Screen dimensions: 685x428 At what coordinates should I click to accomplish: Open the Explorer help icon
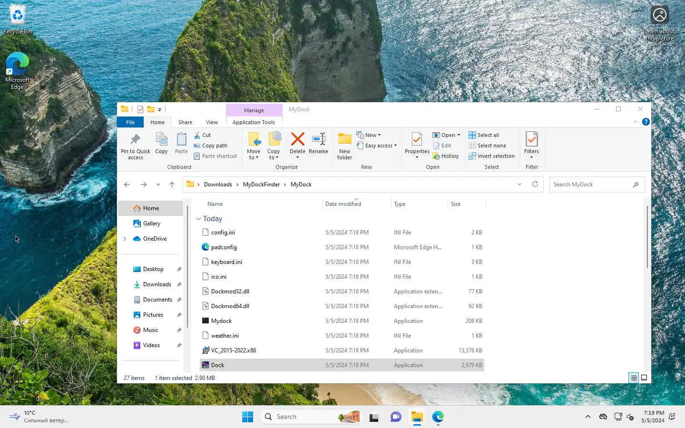pyautogui.click(x=646, y=122)
